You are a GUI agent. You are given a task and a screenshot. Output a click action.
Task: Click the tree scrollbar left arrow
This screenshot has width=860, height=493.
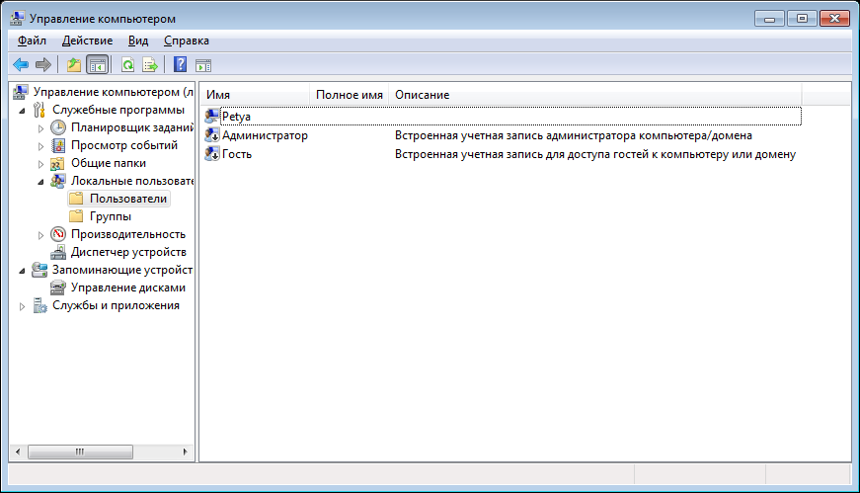click(18, 452)
